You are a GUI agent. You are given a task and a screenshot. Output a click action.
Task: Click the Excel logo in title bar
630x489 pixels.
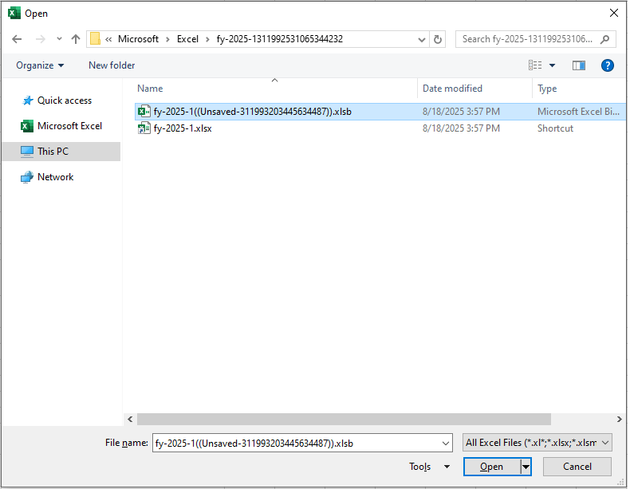[x=14, y=13]
